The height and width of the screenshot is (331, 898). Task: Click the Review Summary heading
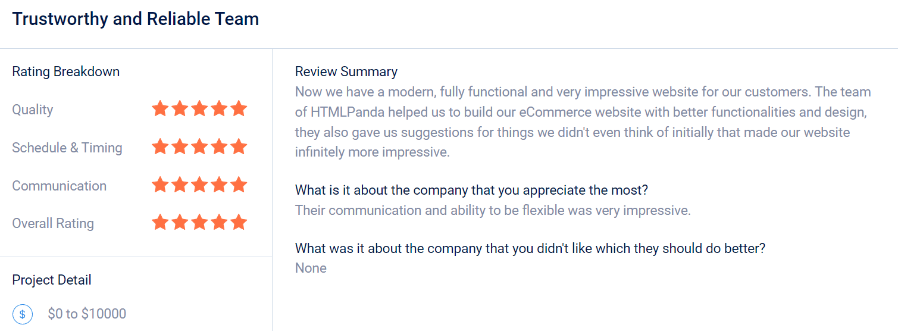346,71
